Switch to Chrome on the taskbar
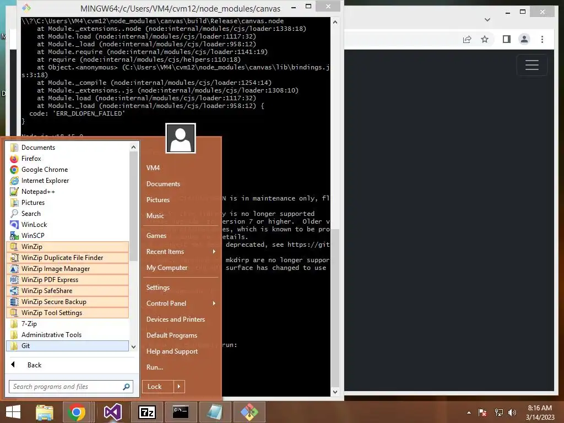 76,412
